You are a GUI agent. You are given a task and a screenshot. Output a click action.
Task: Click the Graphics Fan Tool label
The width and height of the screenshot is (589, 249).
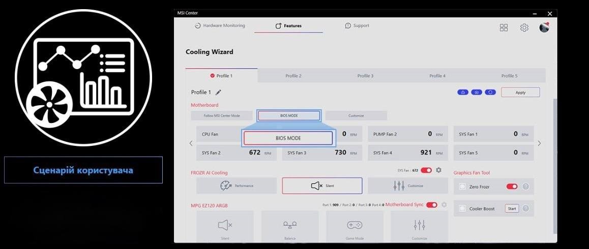pyautogui.click(x=472, y=173)
